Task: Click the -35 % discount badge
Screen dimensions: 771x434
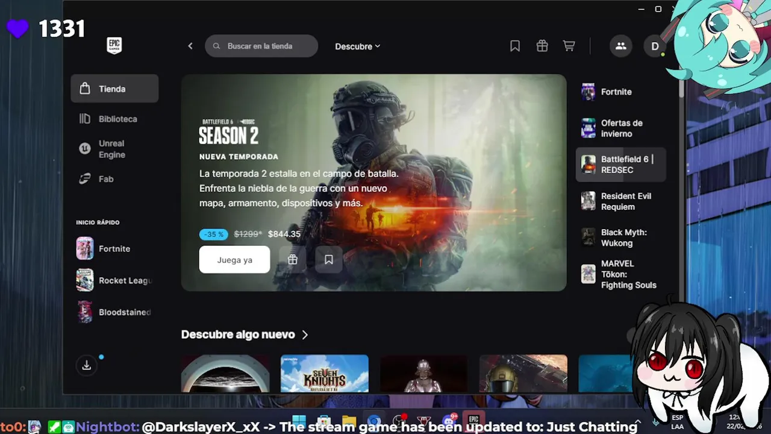Action: (x=214, y=234)
